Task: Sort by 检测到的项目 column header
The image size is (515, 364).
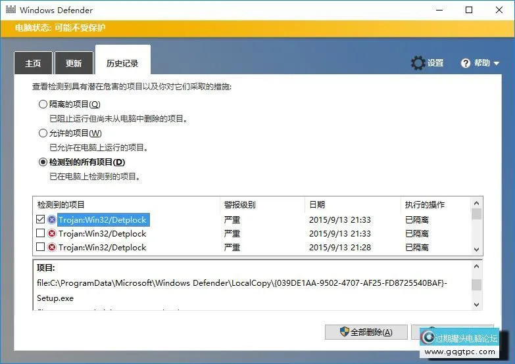Action: (61, 205)
